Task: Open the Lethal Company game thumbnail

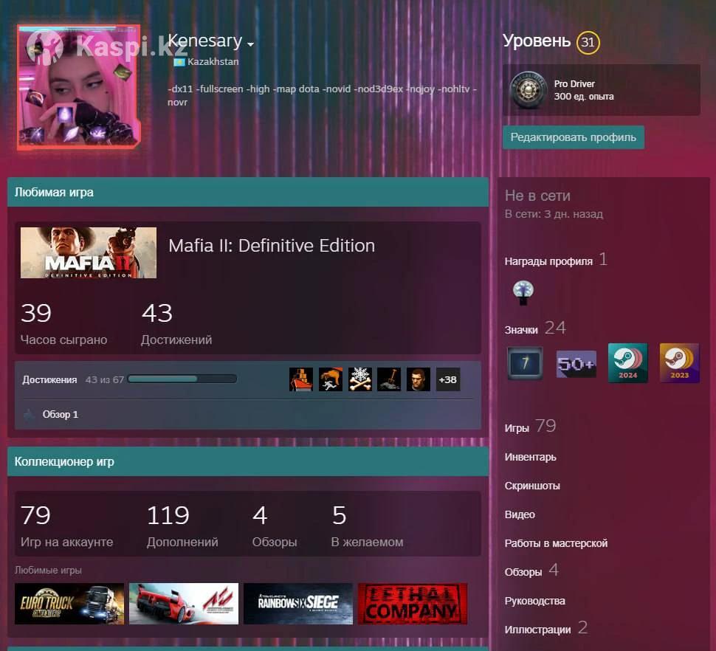Action: (x=413, y=604)
